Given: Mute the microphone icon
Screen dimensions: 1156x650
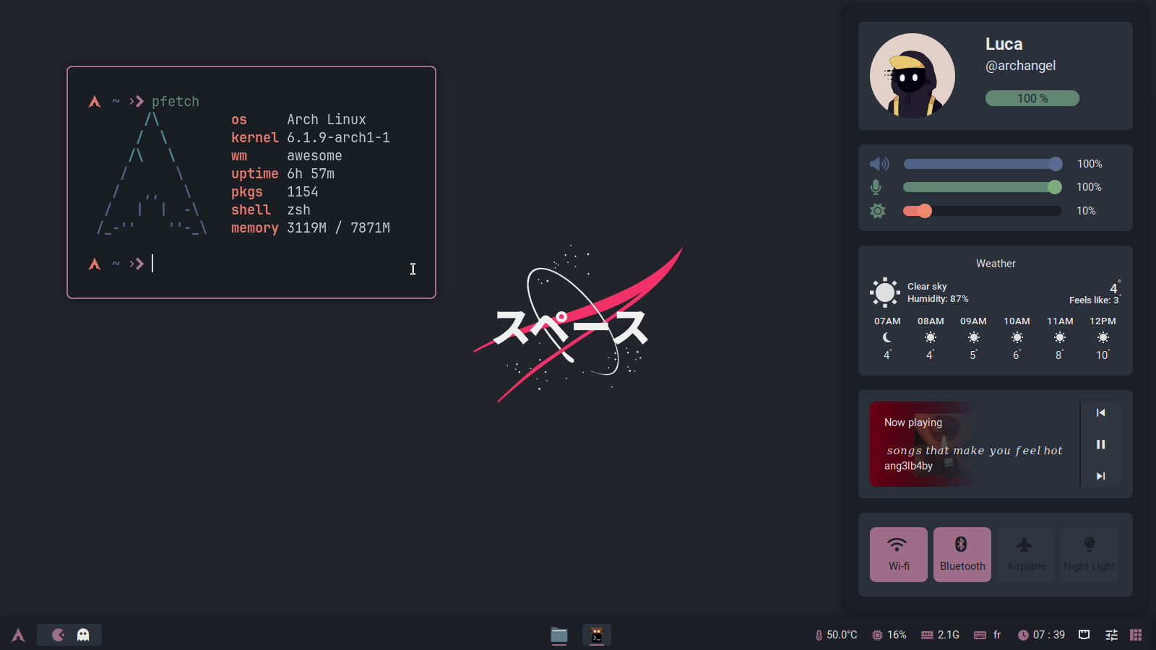Looking at the screenshot, I should click(876, 187).
